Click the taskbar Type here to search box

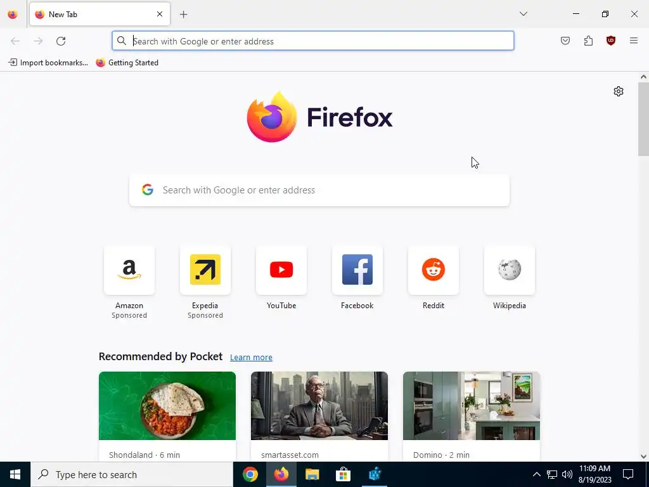coord(132,474)
